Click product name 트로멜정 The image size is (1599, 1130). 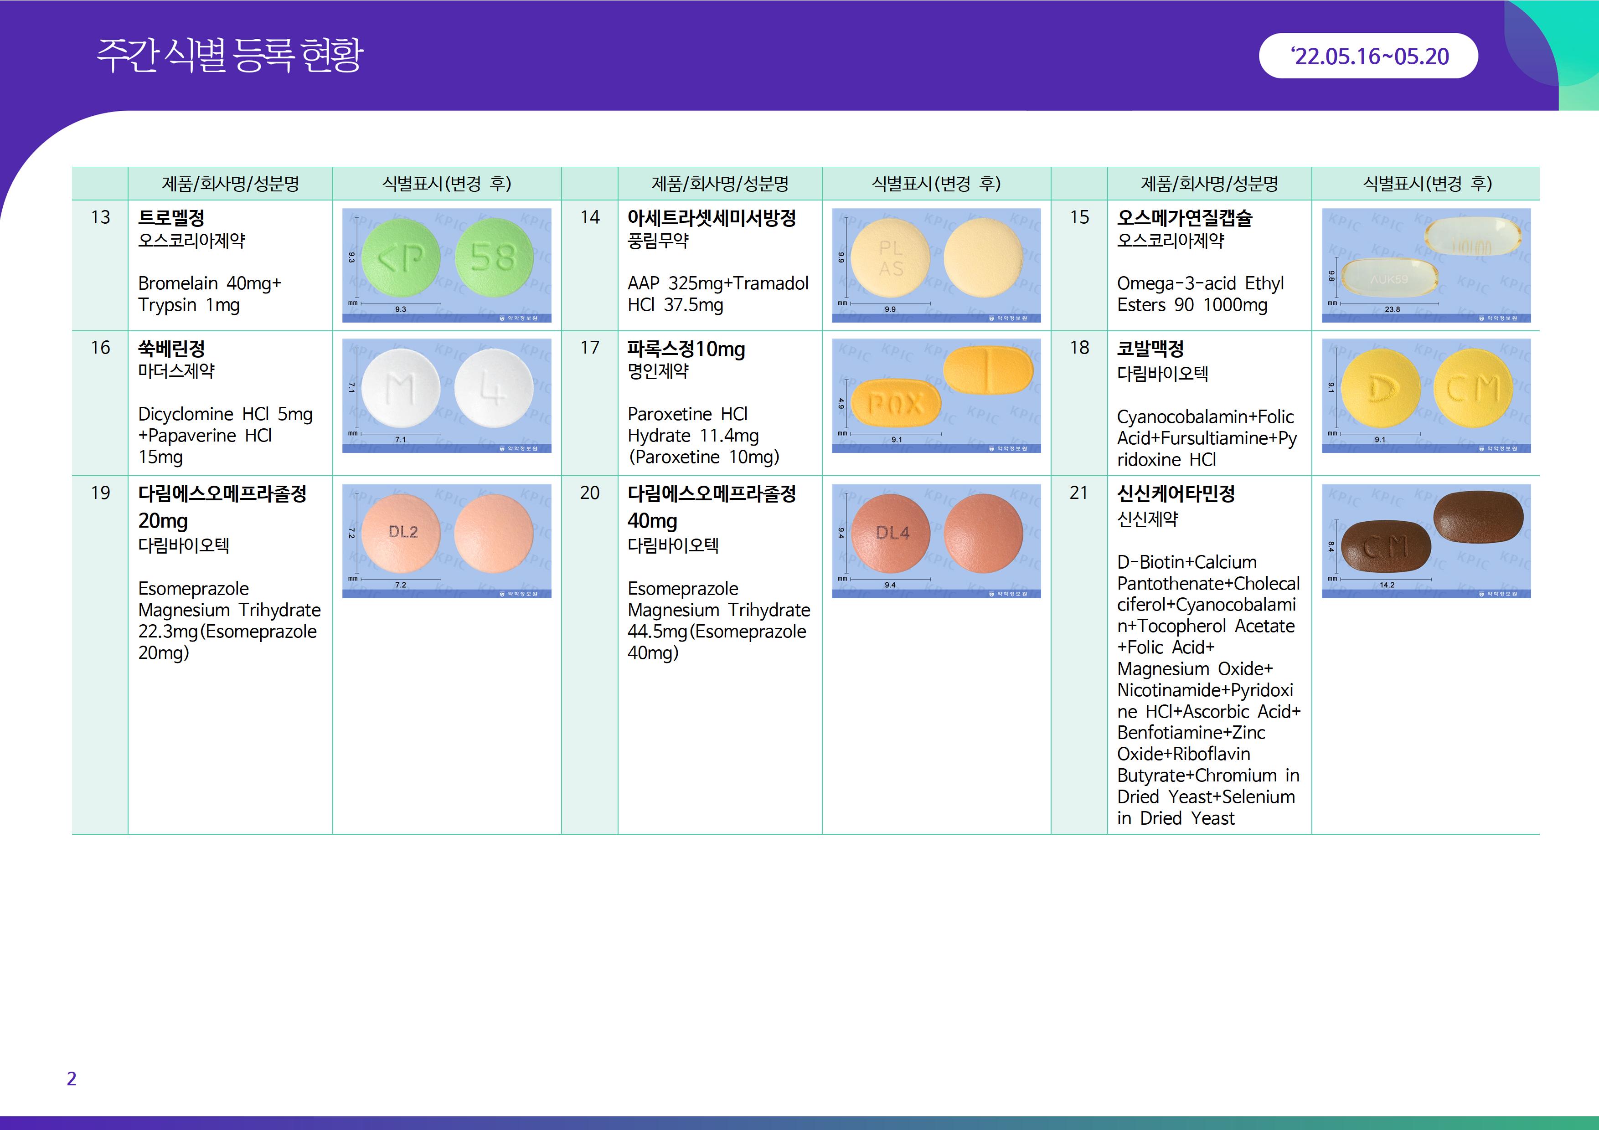(171, 218)
